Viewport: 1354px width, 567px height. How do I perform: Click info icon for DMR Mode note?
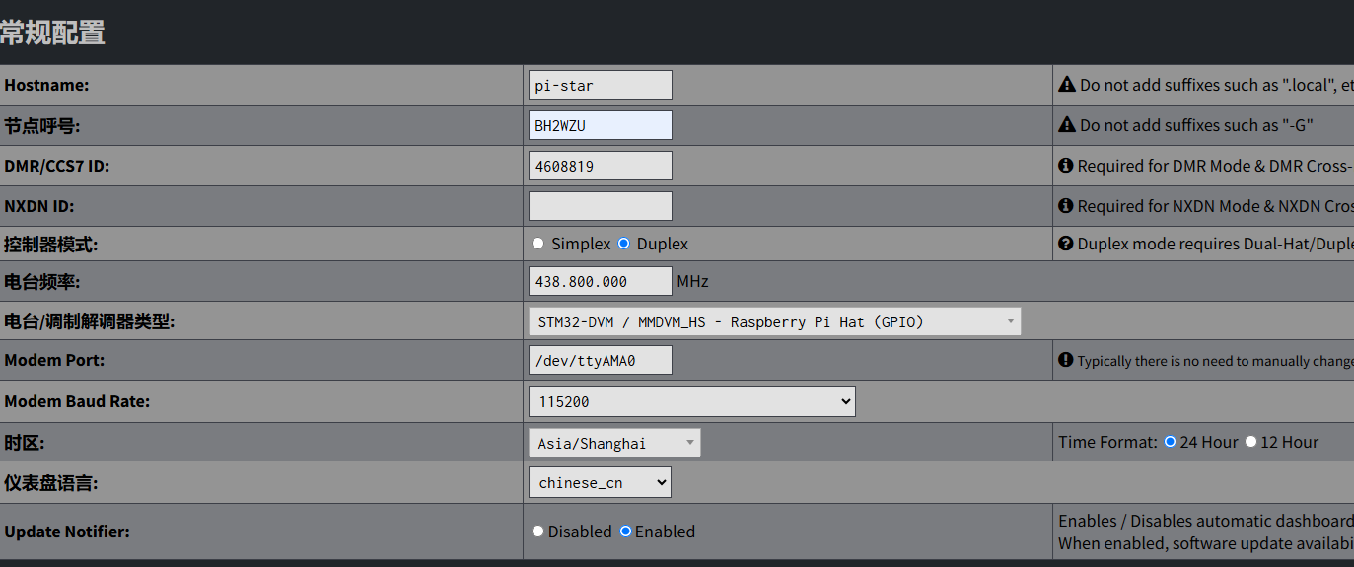1065,166
